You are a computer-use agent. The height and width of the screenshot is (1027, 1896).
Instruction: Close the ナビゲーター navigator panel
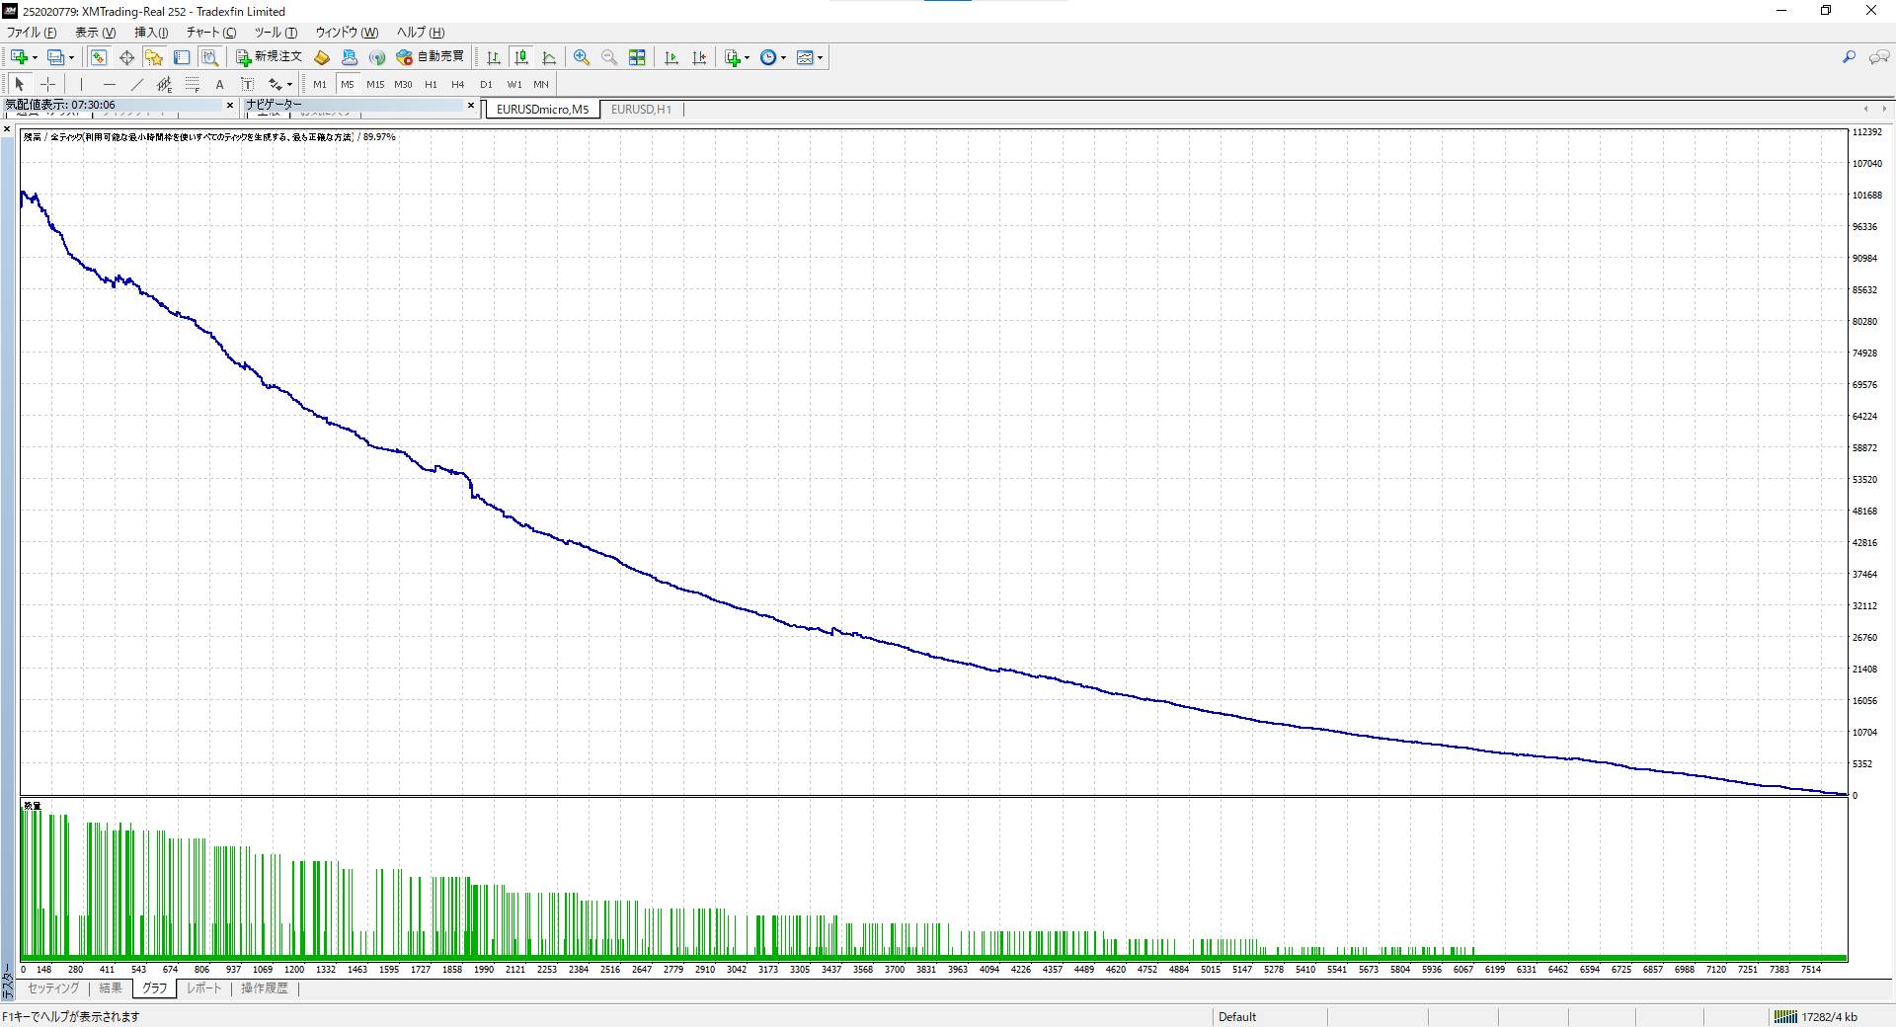pyautogui.click(x=471, y=105)
